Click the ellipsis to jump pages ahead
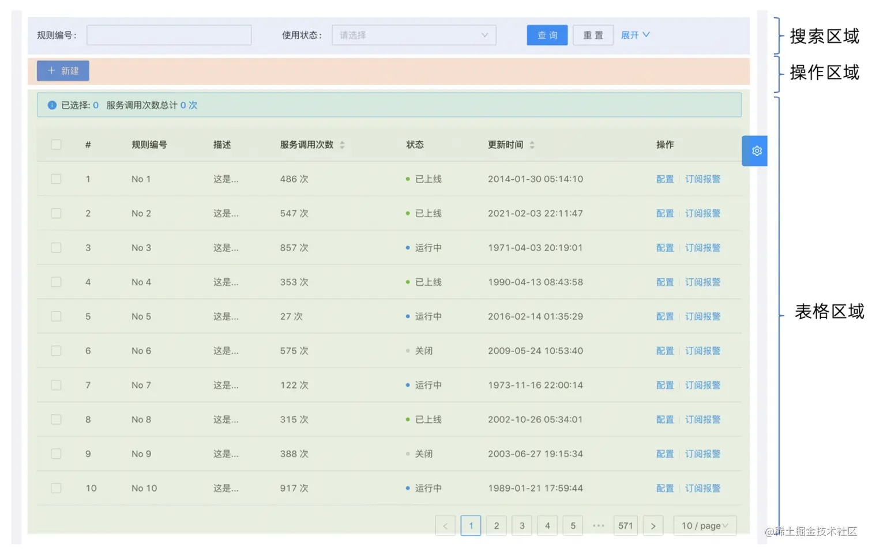The height and width of the screenshot is (552, 872). (598, 525)
